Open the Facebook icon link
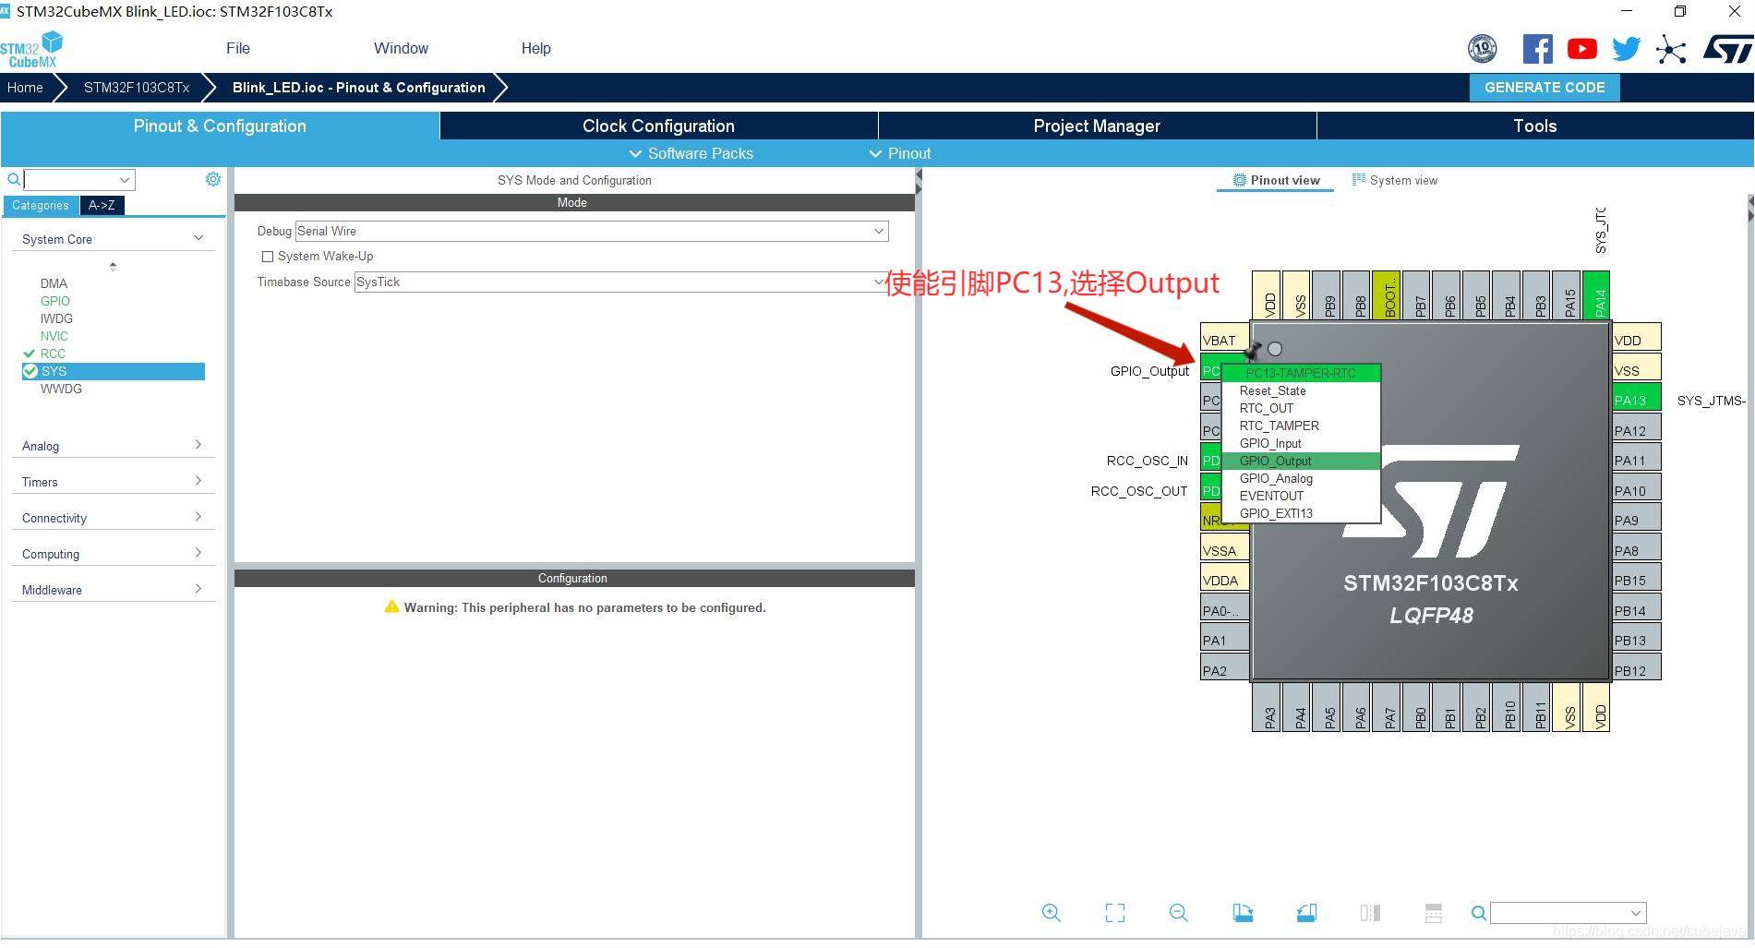The height and width of the screenshot is (948, 1755). 1537,49
